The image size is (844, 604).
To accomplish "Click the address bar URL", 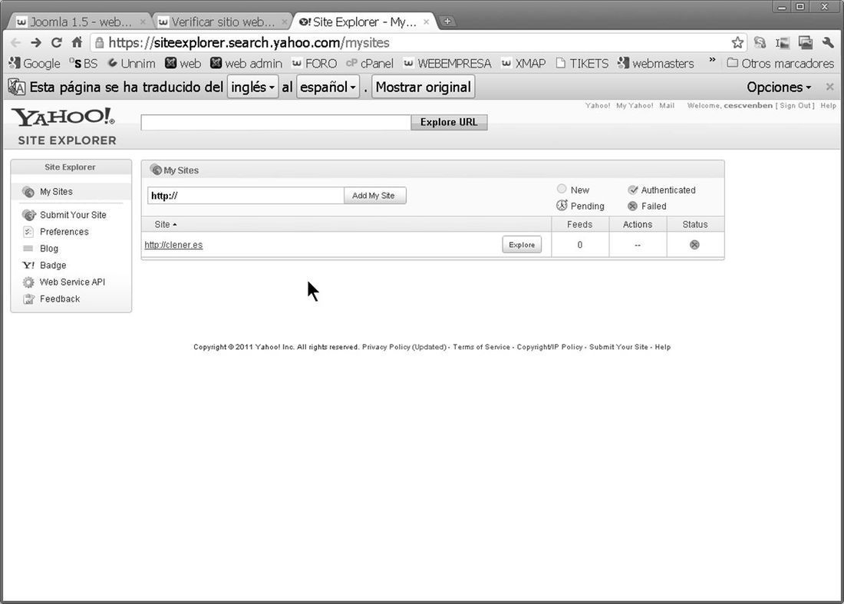I will point(249,42).
